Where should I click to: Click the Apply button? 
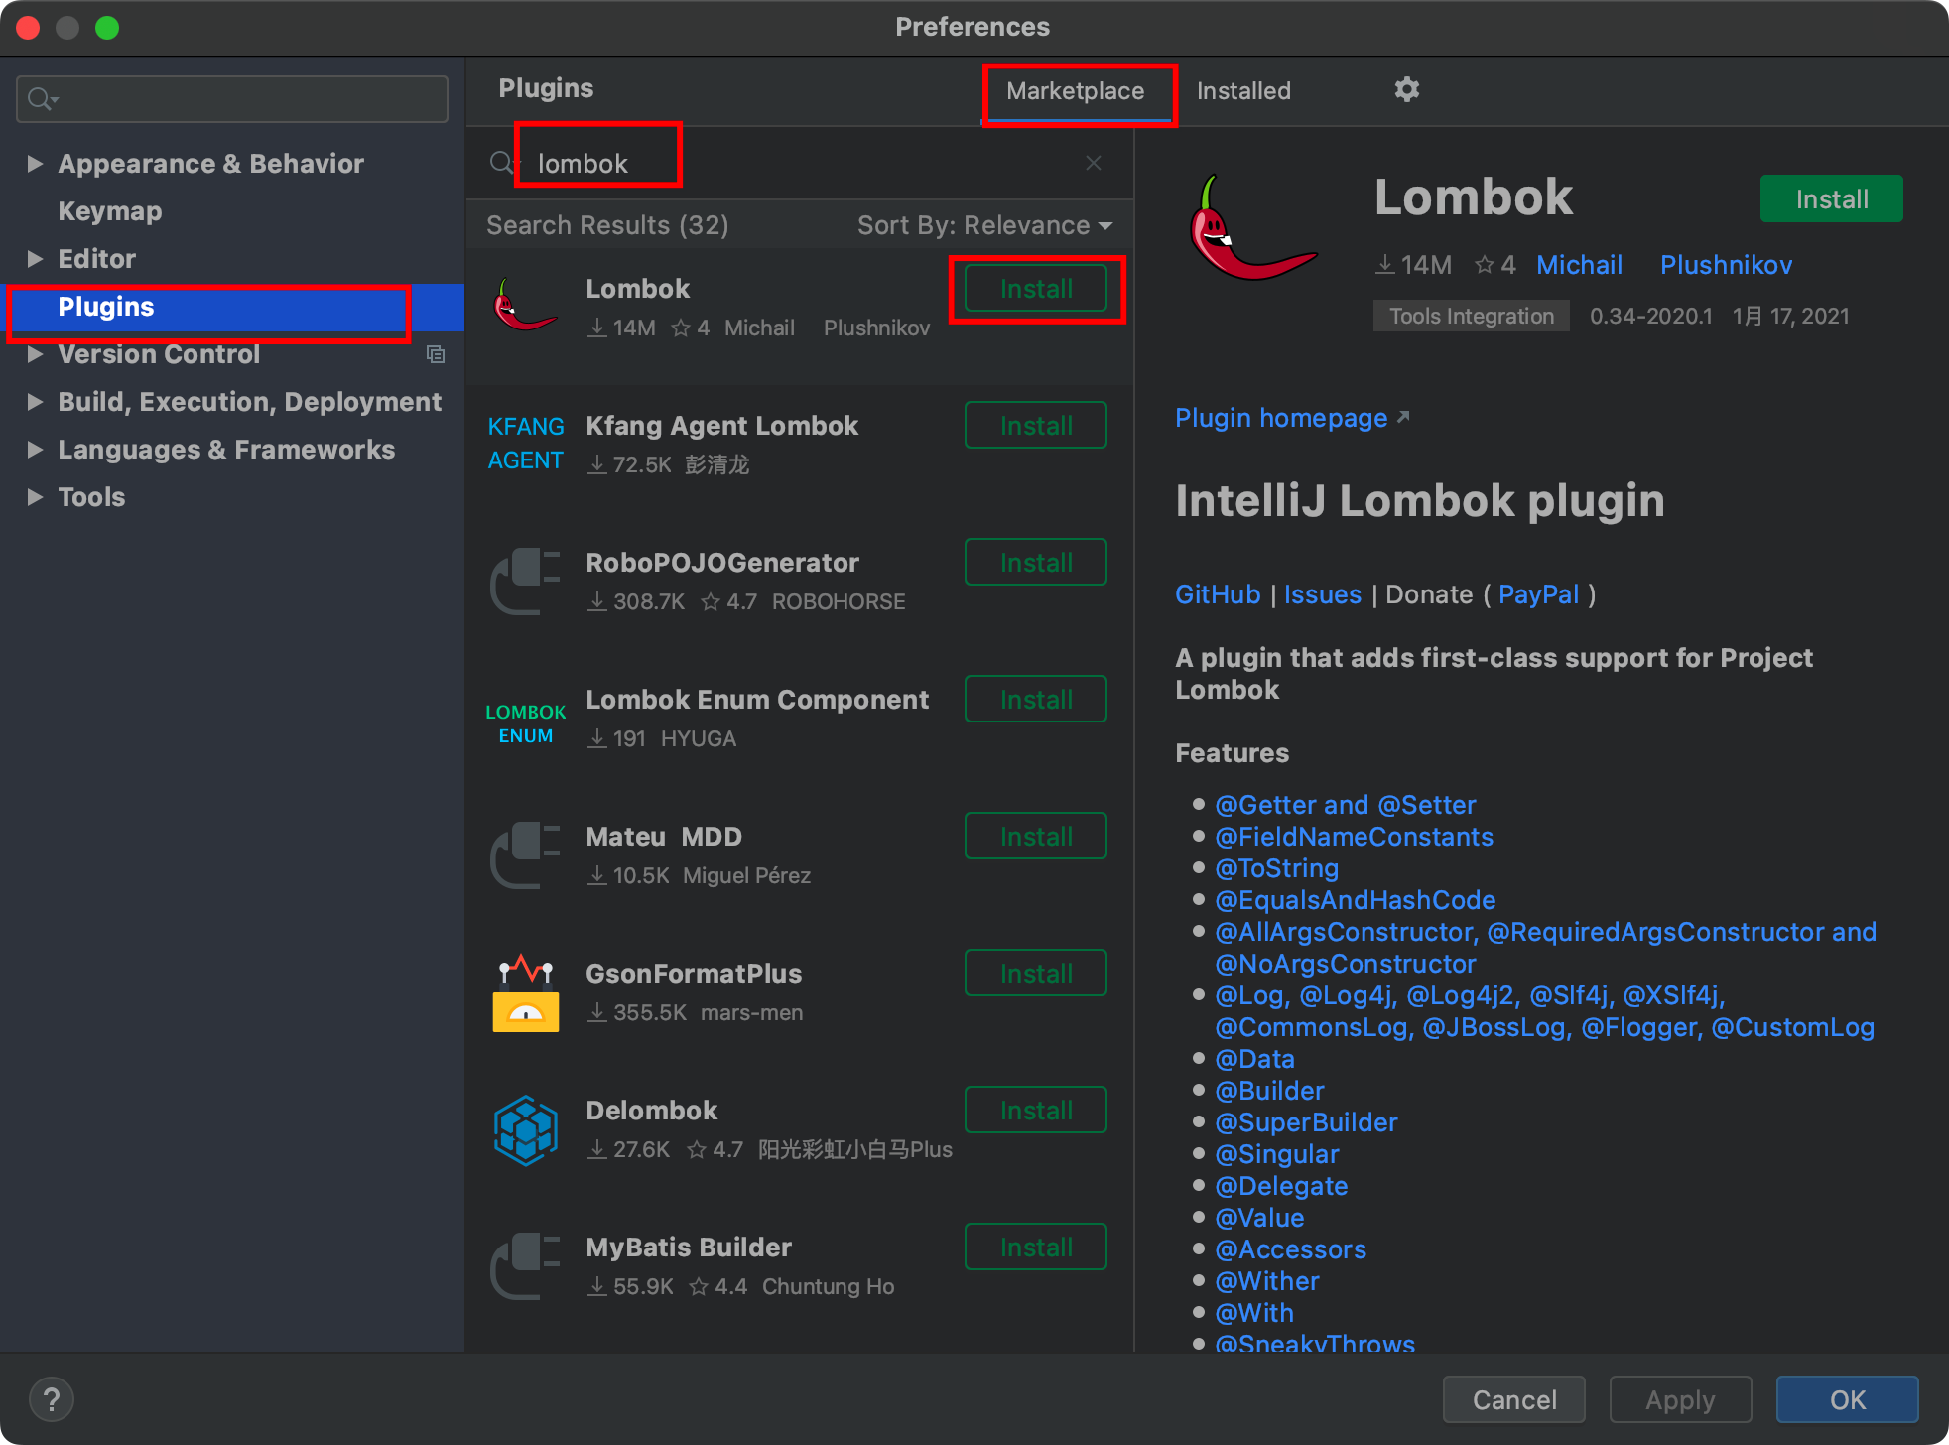click(x=1680, y=1400)
